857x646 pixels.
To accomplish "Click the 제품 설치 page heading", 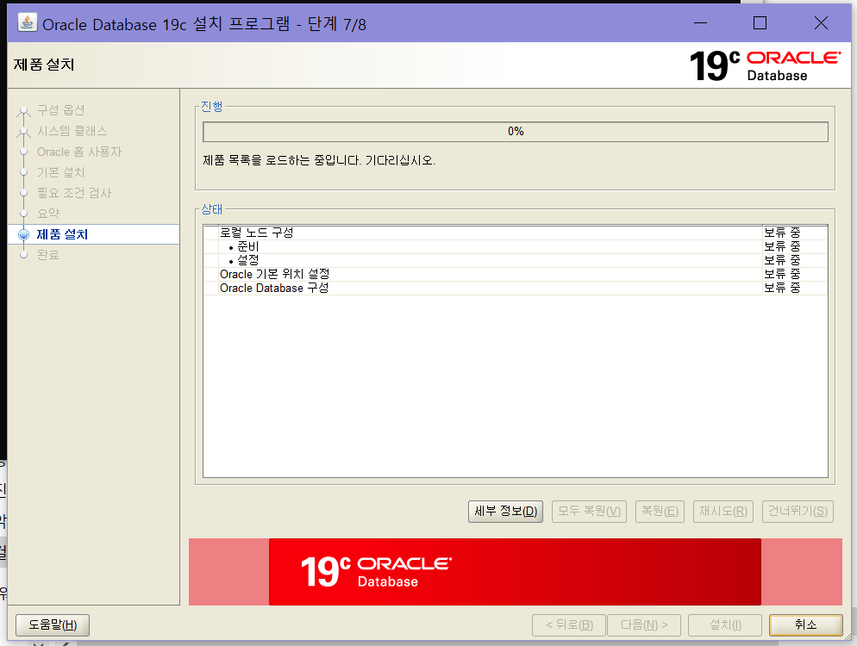I will (44, 65).
